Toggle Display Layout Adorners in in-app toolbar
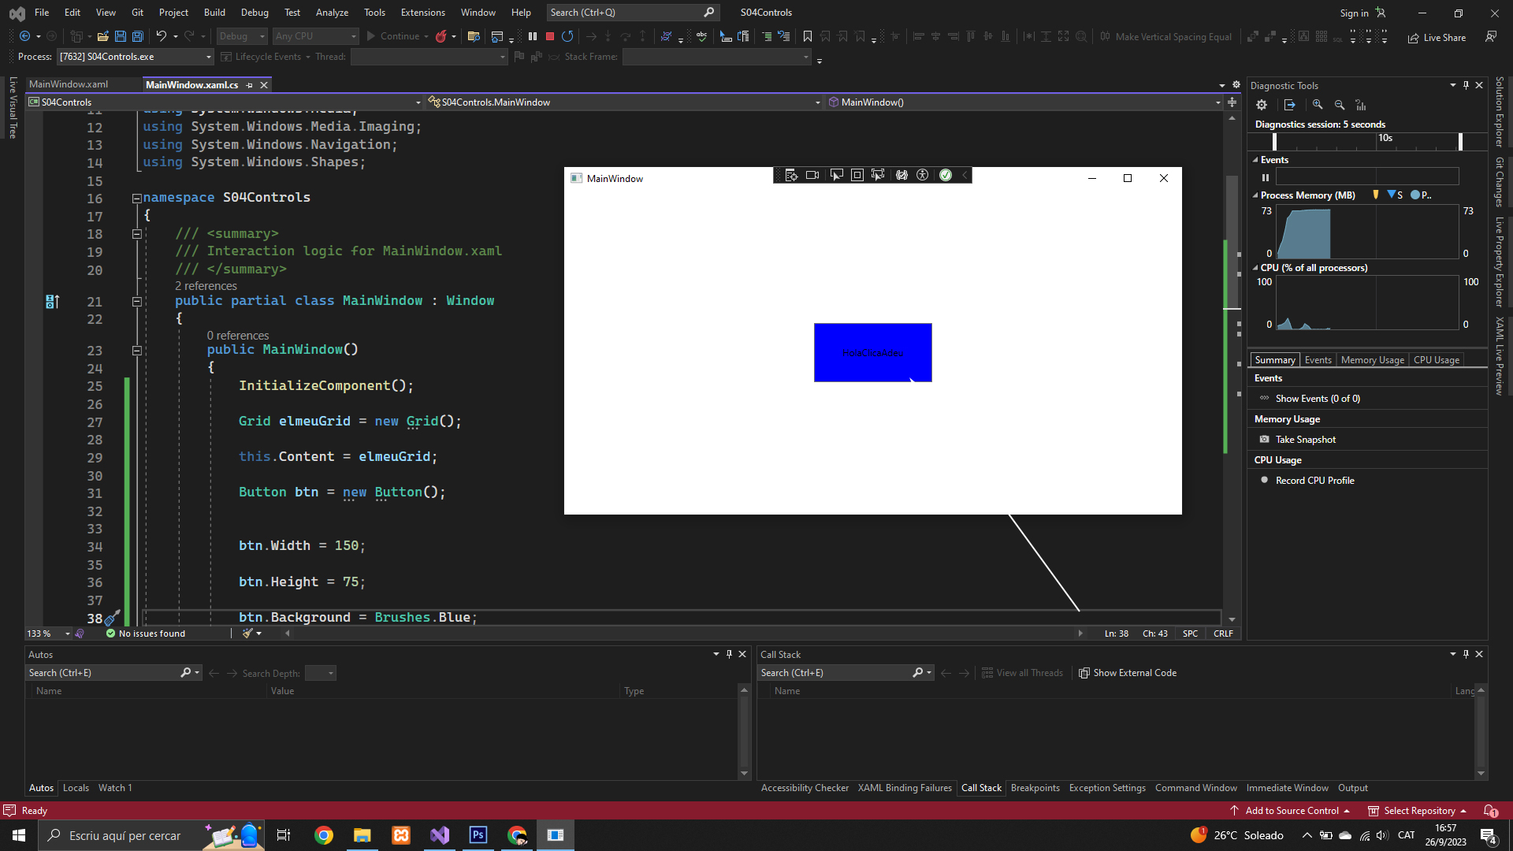The height and width of the screenshot is (851, 1513). point(857,175)
